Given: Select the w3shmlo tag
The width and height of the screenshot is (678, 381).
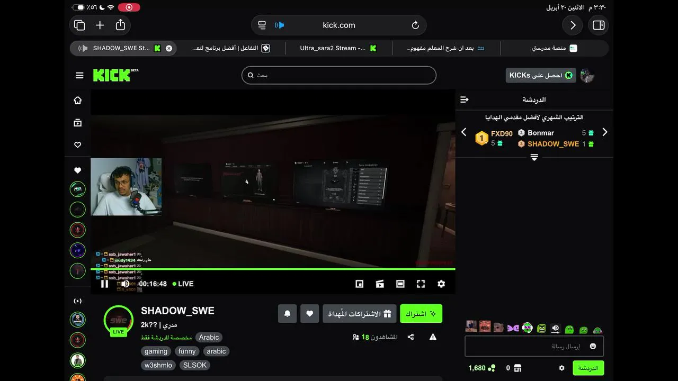Looking at the screenshot, I should pyautogui.click(x=158, y=365).
